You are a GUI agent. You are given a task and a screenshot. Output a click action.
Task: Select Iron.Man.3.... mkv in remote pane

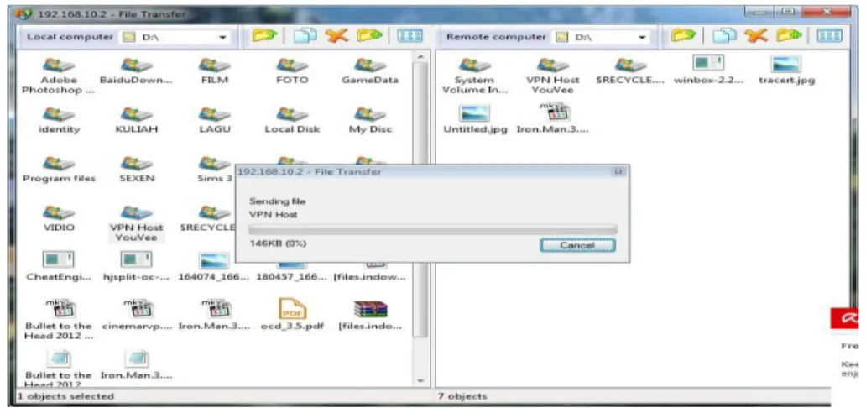pos(553,119)
